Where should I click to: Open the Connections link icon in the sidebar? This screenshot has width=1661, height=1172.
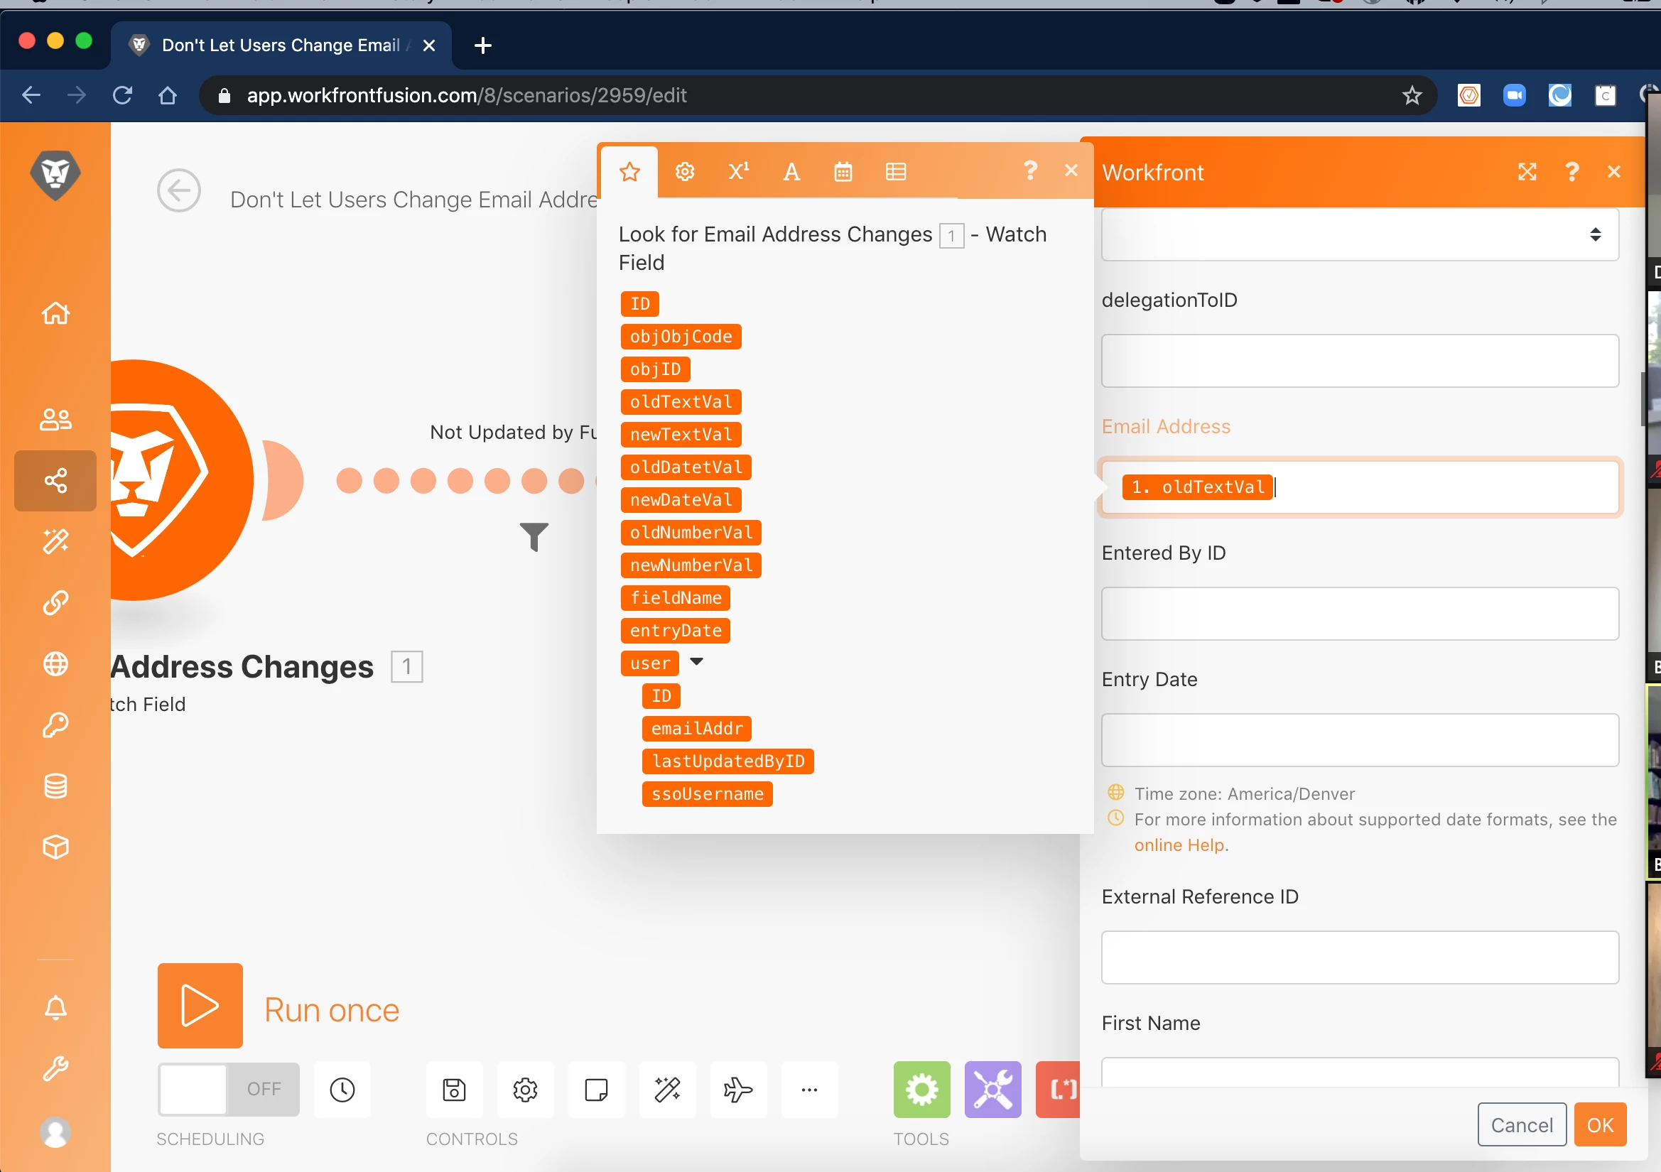pos(55,602)
